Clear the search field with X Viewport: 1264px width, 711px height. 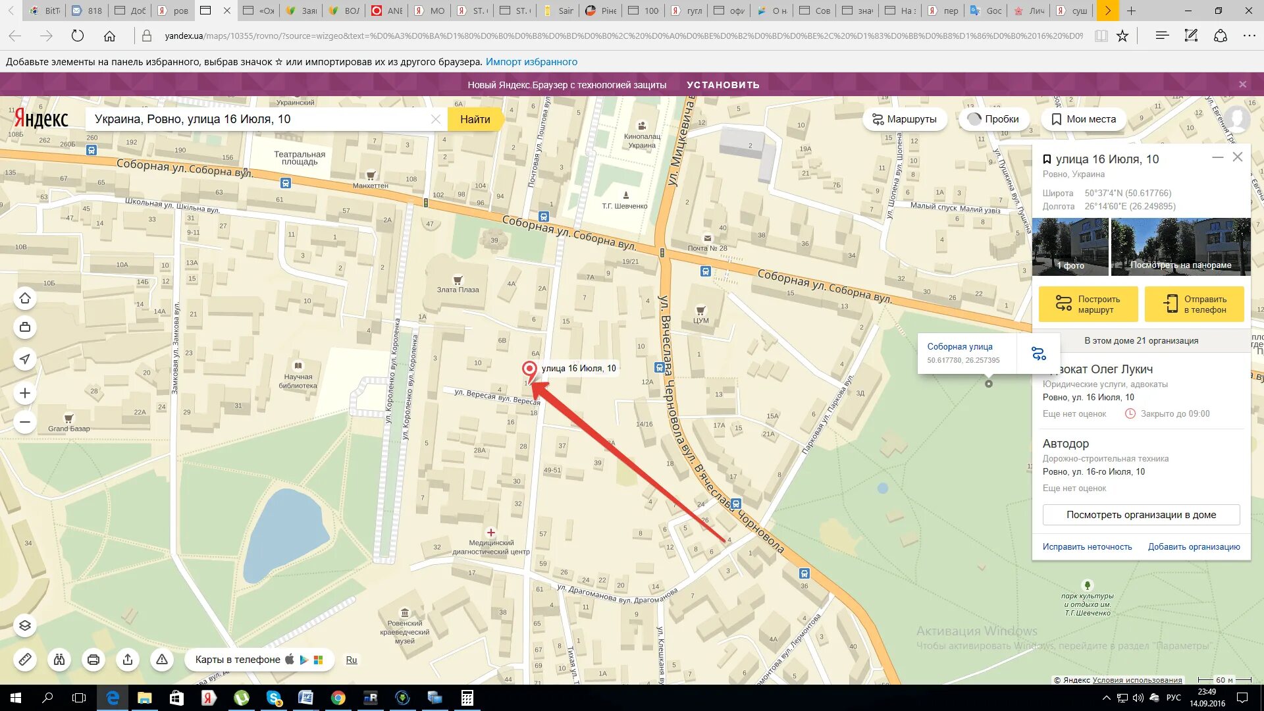(x=436, y=119)
